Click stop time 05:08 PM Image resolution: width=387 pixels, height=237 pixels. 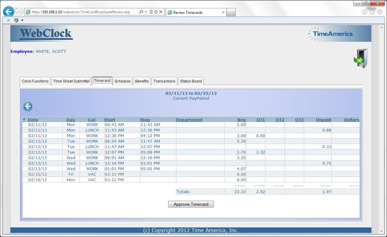tap(151, 152)
